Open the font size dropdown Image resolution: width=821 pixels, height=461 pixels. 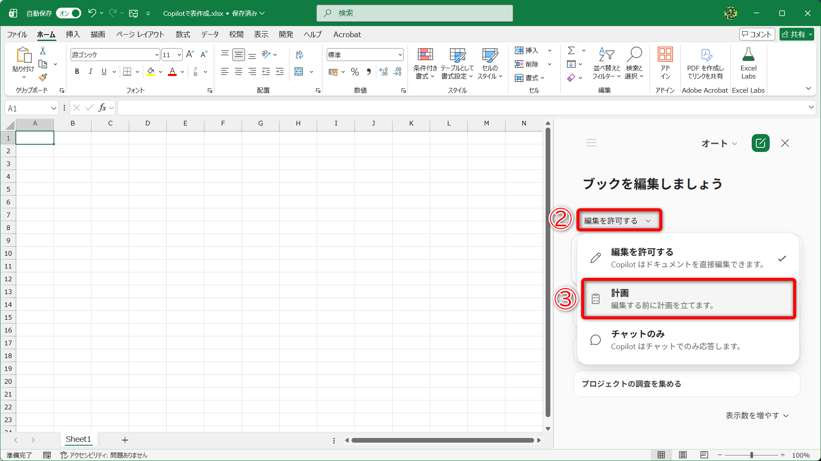coord(179,55)
